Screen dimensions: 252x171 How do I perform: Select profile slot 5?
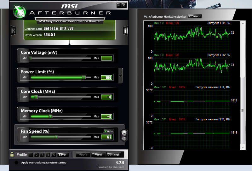[x=54, y=155]
